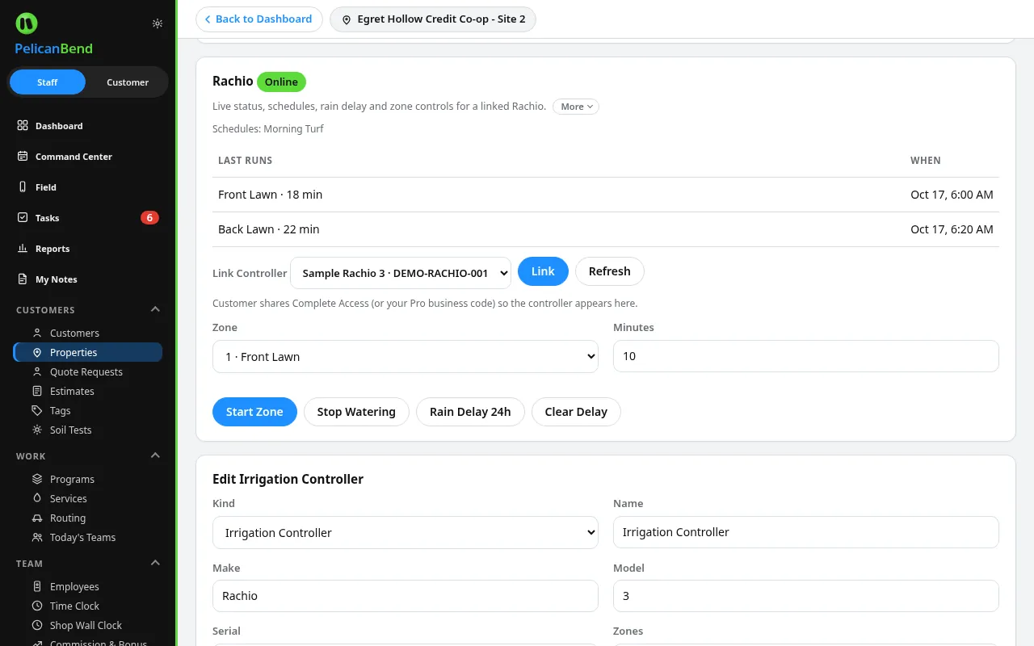Go back to Dashboard
Screen dimensions: 1034x646
point(259,19)
